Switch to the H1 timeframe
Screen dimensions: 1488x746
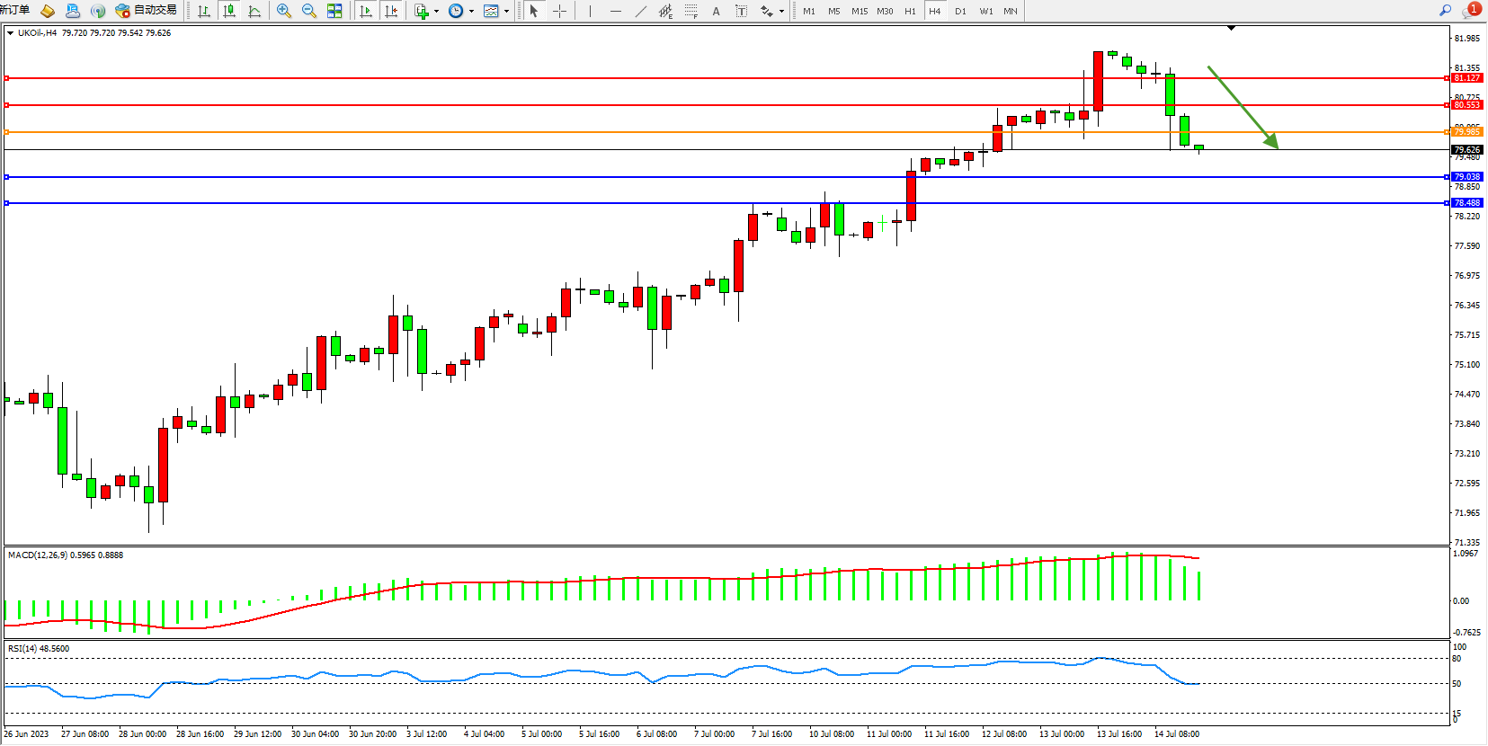tap(910, 11)
